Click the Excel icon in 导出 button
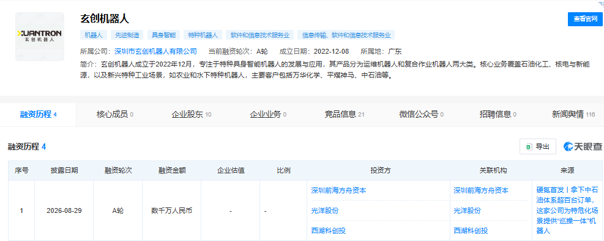Screen dimensions: 604x241 click(530, 146)
